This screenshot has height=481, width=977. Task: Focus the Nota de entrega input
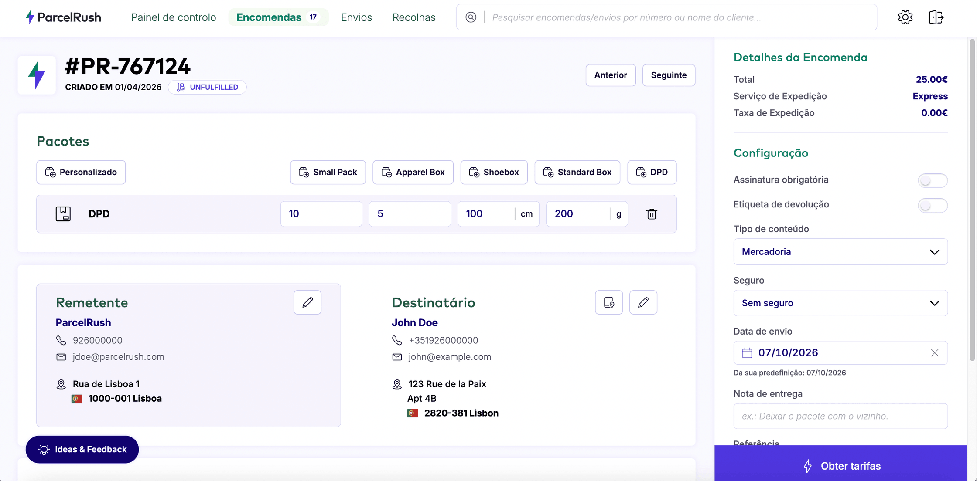point(840,416)
